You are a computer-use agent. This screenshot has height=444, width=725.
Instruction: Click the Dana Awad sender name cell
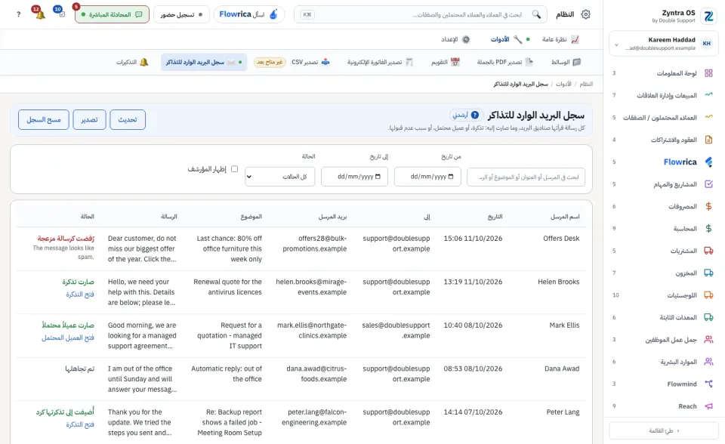pos(562,368)
